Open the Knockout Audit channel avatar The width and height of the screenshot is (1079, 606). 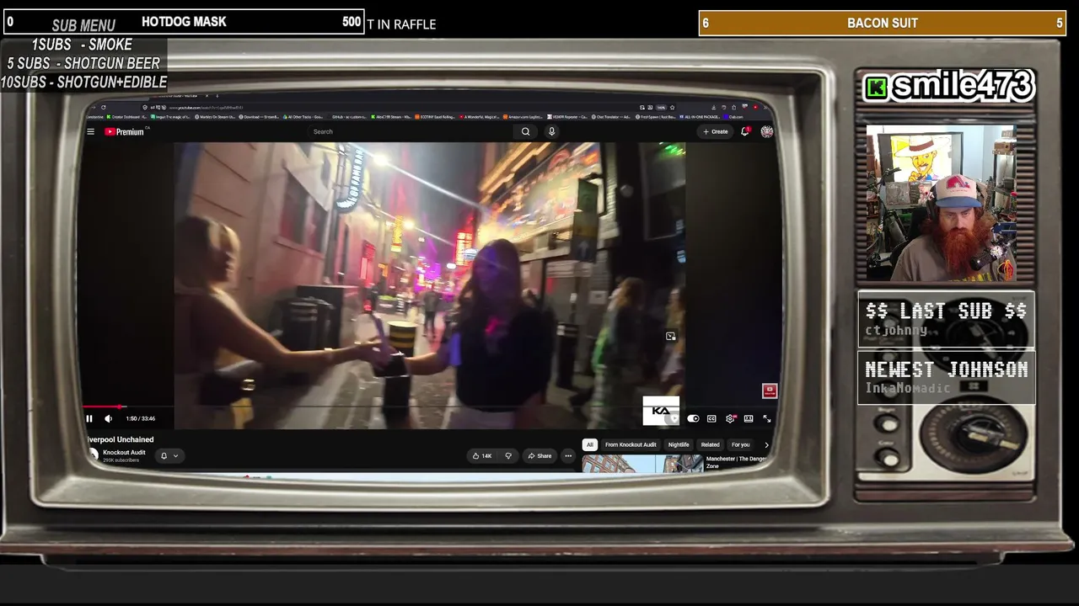[93, 455]
